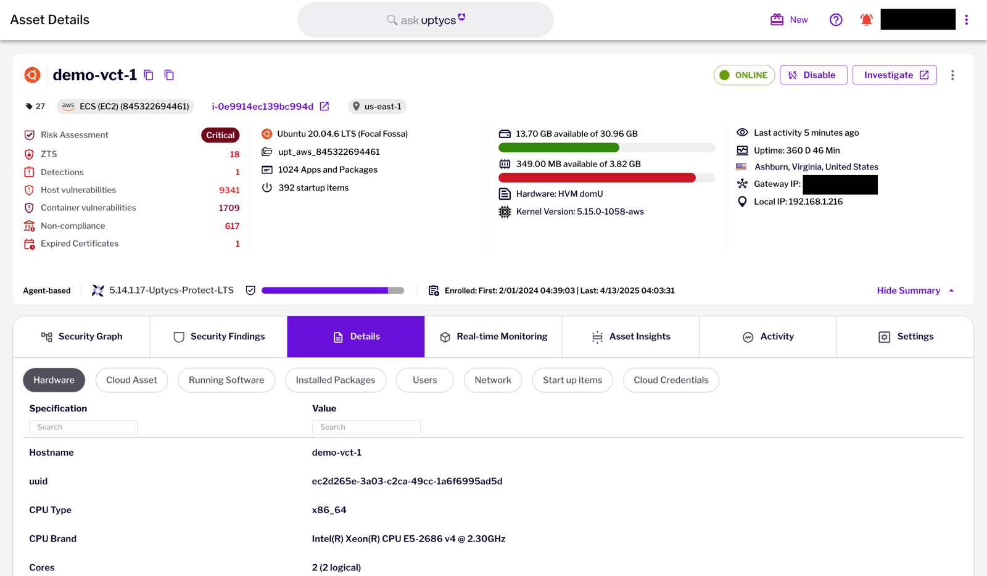
Task: Click the Kernel Version chip icon
Action: pos(505,212)
